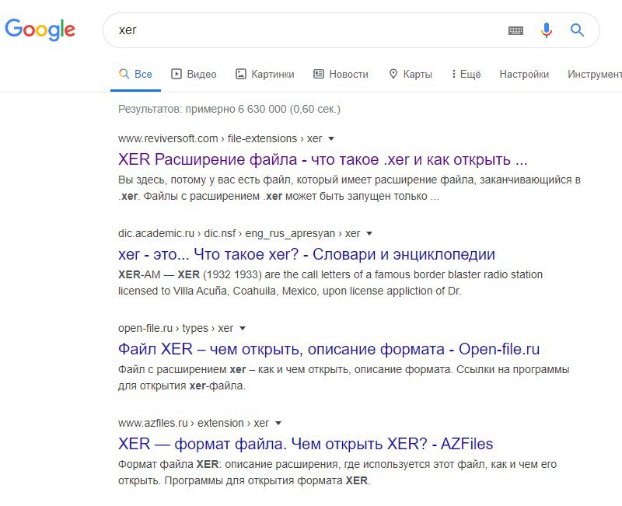
Task: Click snippet starting 'Формат файла XER'
Action: point(337,473)
